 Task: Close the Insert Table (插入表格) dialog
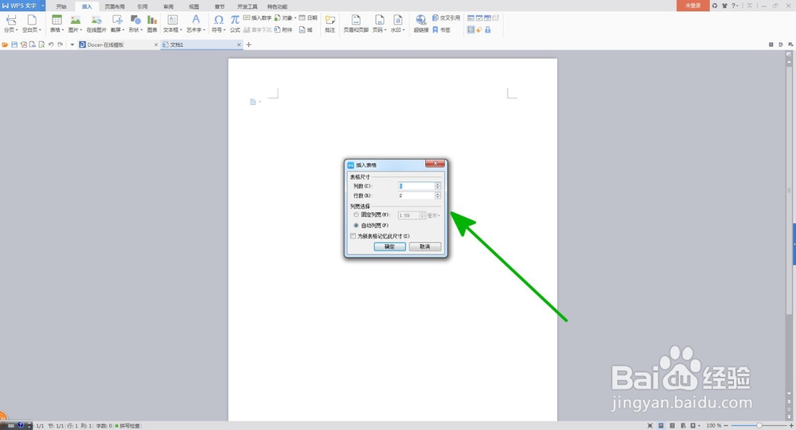435,163
